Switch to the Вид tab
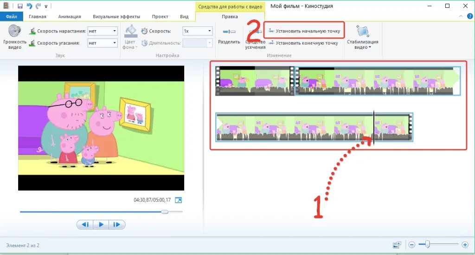 click(x=184, y=16)
